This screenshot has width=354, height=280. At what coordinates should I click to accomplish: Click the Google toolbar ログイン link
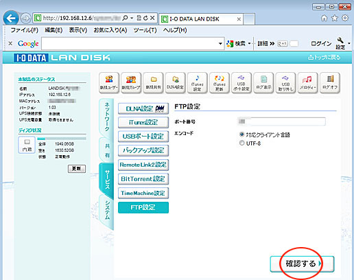[x=321, y=43]
